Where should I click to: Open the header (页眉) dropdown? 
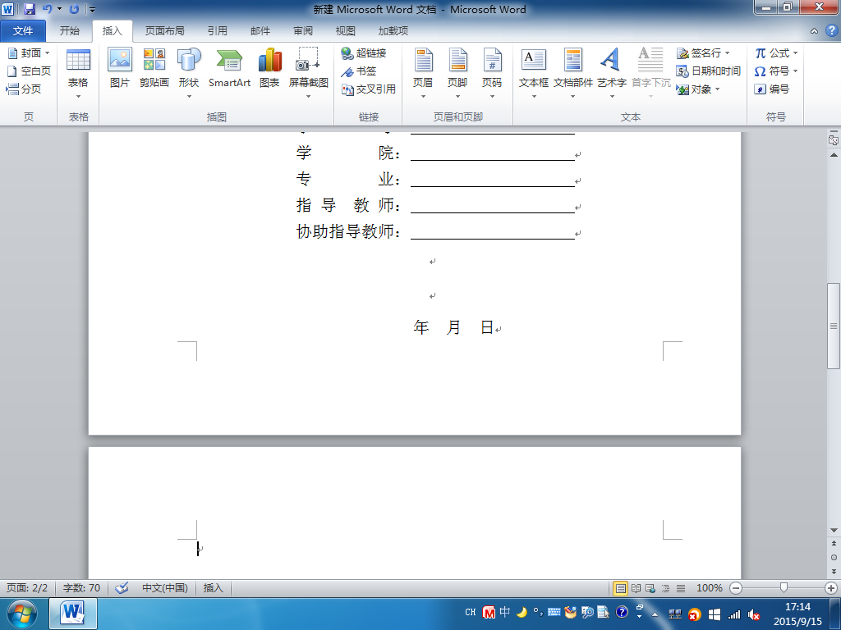coord(423,73)
